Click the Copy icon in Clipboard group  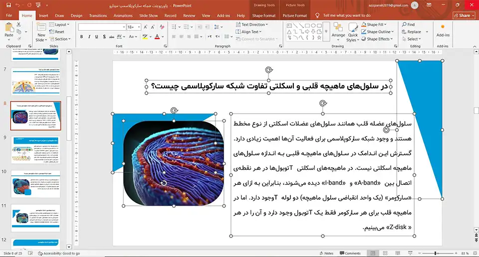pos(19,32)
